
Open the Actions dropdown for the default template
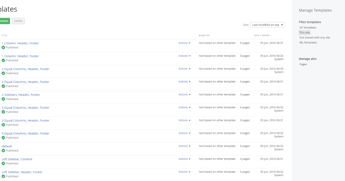pos(184,146)
